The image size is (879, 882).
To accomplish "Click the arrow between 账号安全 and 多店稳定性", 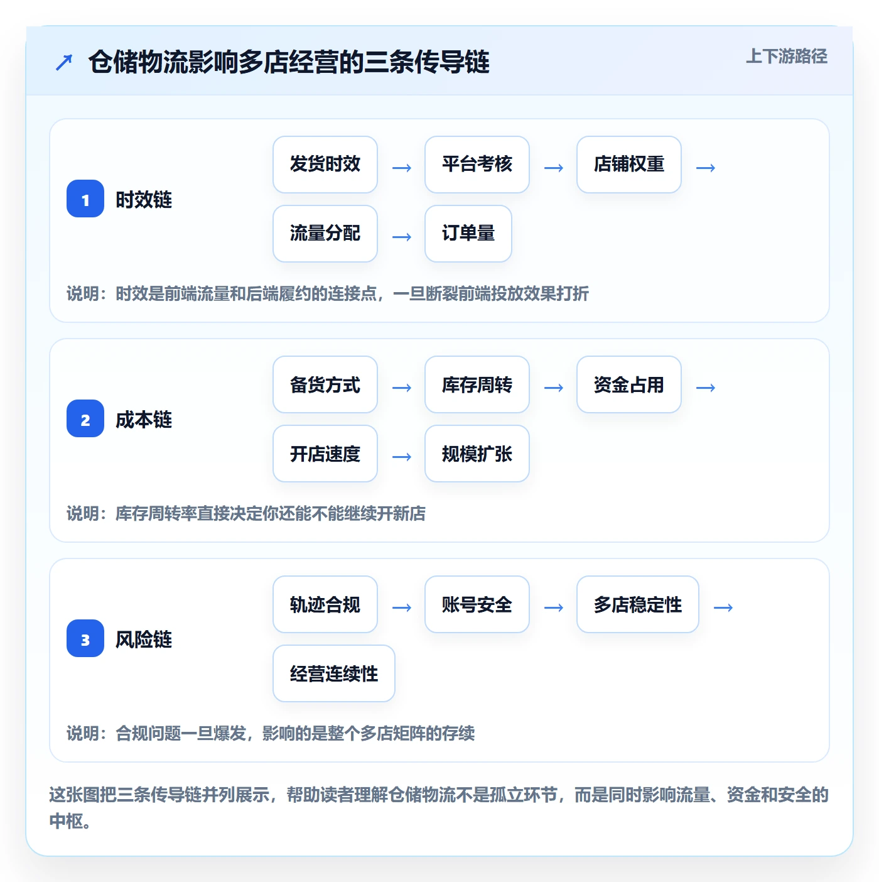I will coord(554,607).
